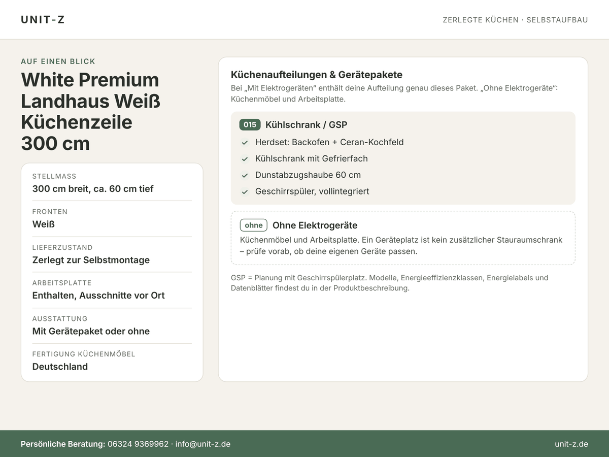Click the GSP footnote about Geschirrspülerplatz
The height and width of the screenshot is (457, 609).
[390, 283]
